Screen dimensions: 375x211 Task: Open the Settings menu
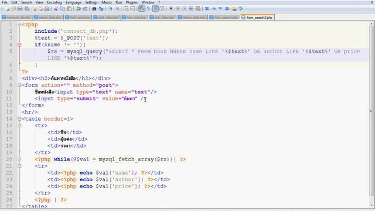click(91, 2)
